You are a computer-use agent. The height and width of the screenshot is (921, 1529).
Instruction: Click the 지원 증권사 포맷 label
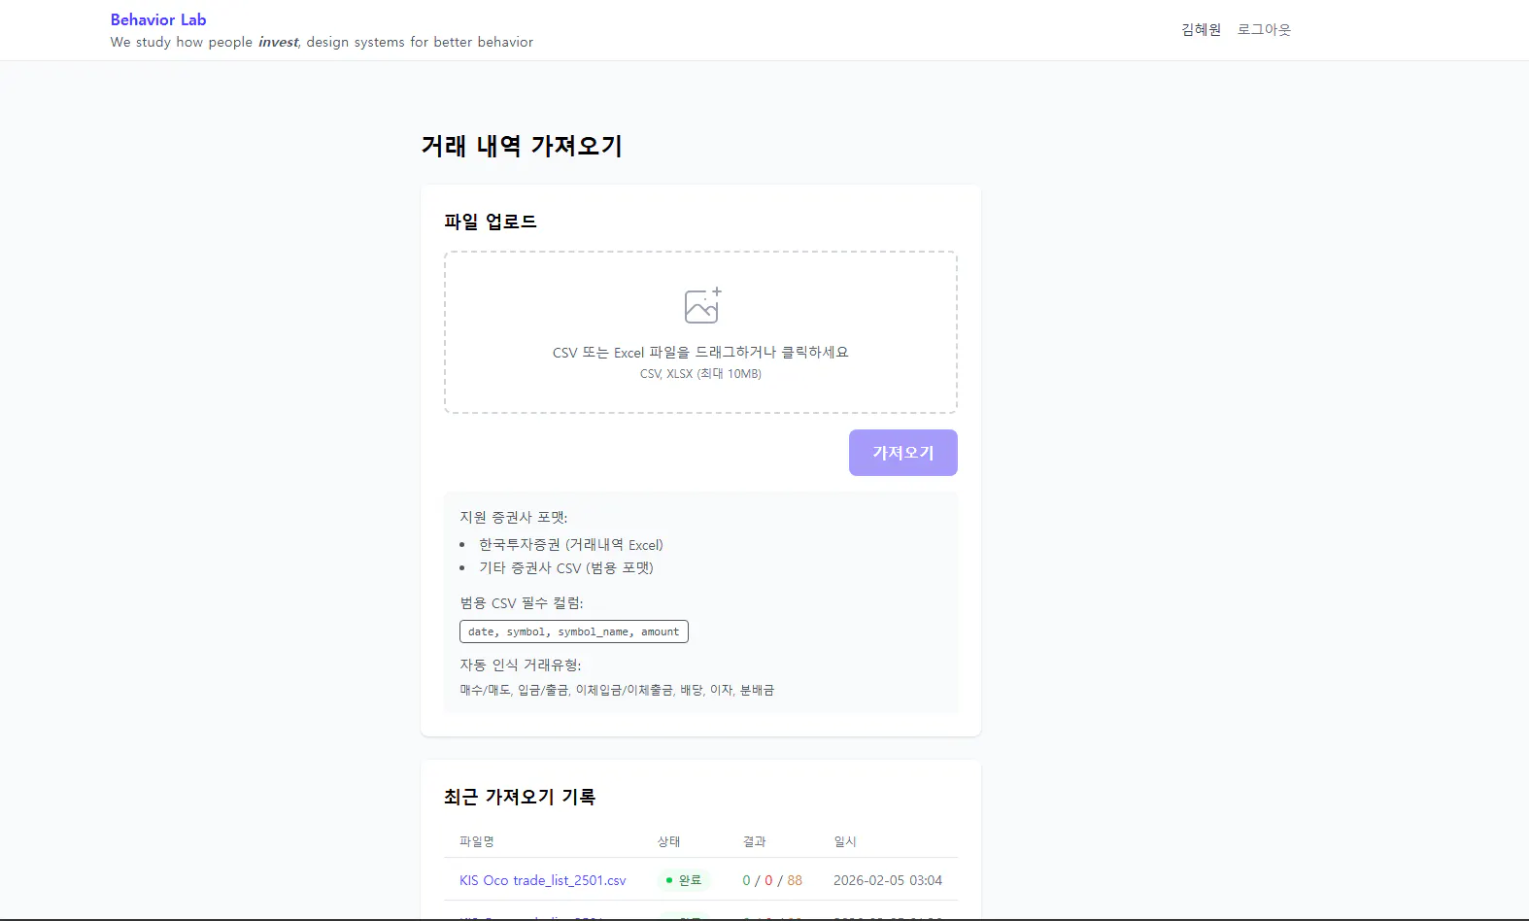click(514, 517)
